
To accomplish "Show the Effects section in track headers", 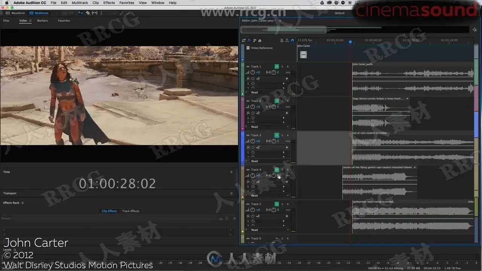I will coord(249,40).
